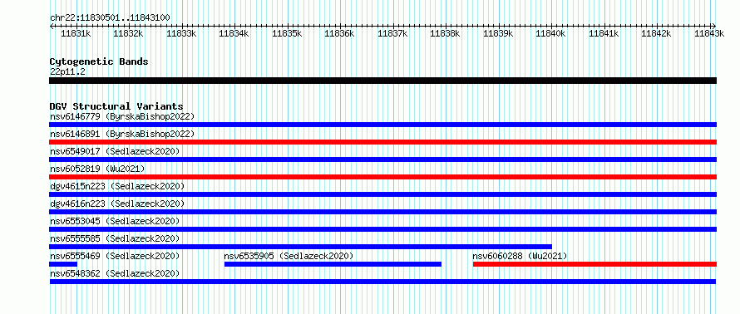Click the nsv6555469 (Sedlazeck2020) label

[115, 256]
